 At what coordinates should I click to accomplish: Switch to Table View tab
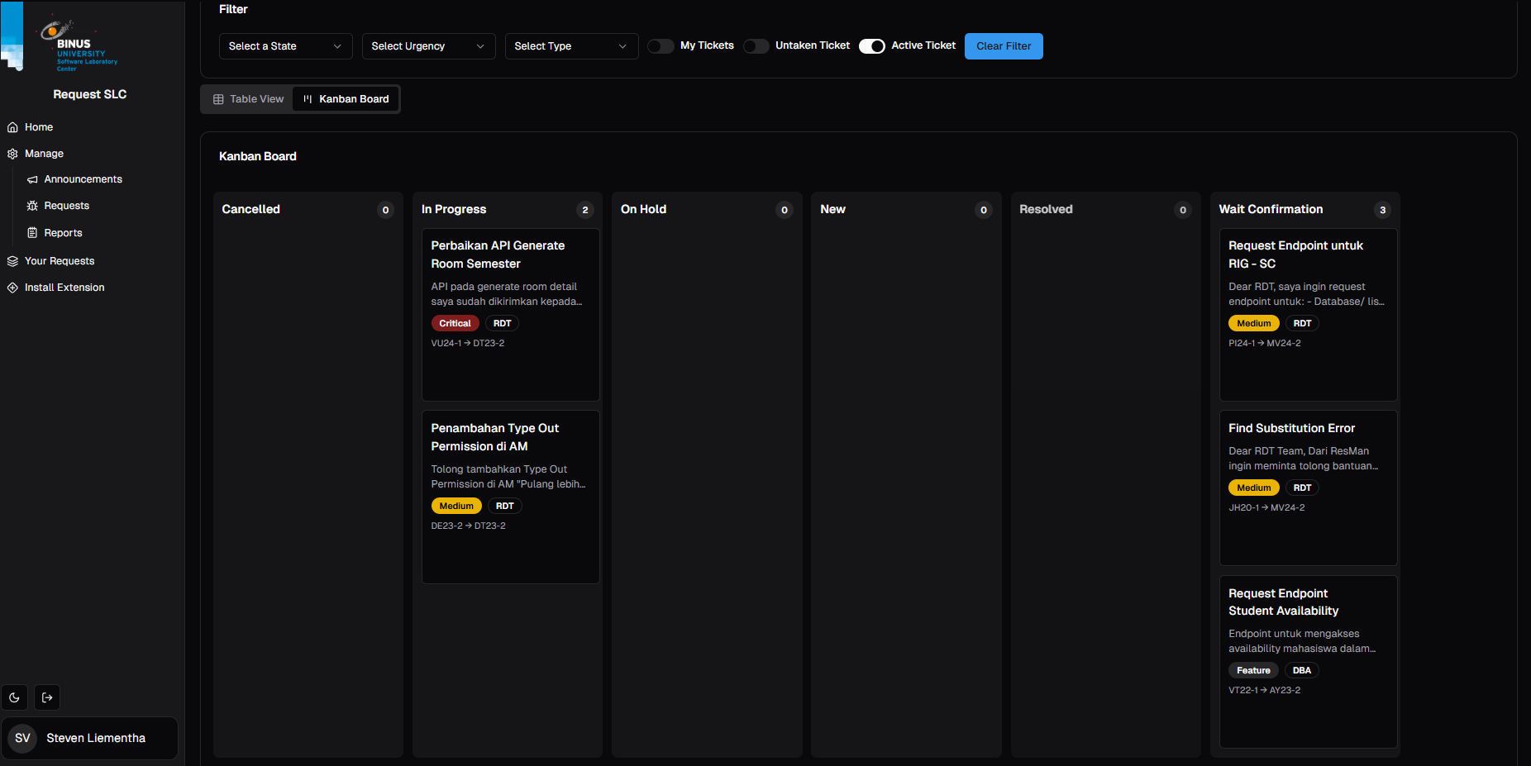tap(247, 98)
